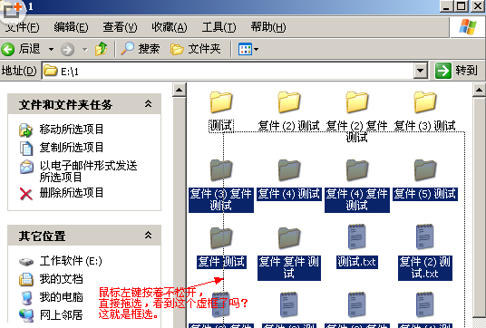Click the red X delete icon

(x=26, y=194)
